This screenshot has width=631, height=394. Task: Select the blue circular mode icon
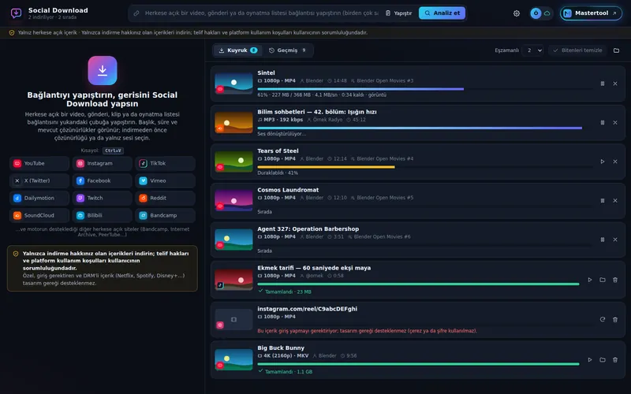[x=536, y=13]
